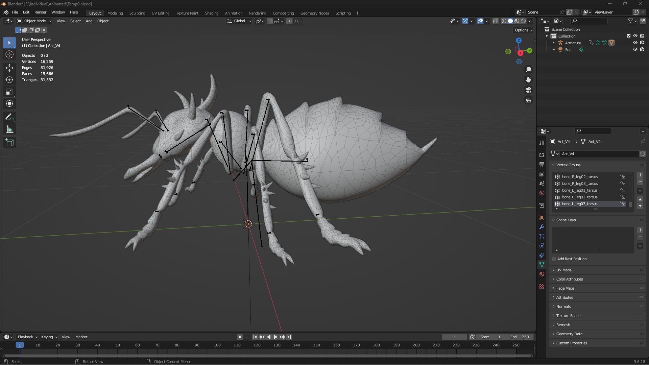Image resolution: width=649 pixels, height=365 pixels.
Task: Click the Pan view hand icon
Action: point(528,80)
